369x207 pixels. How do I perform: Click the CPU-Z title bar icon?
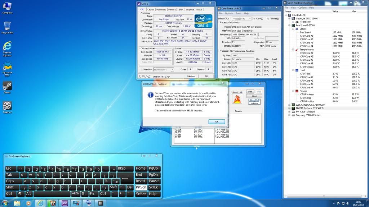coord(139,4)
